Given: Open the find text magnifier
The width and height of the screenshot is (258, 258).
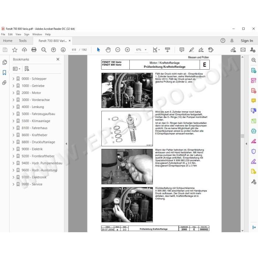Looking at the screenshot, I should click(x=44, y=50).
